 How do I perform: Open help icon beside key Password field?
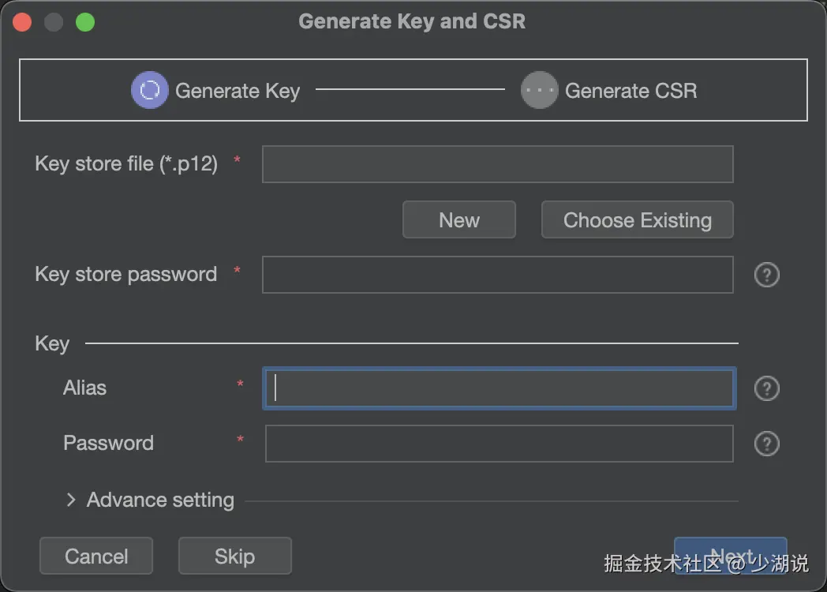(x=767, y=444)
